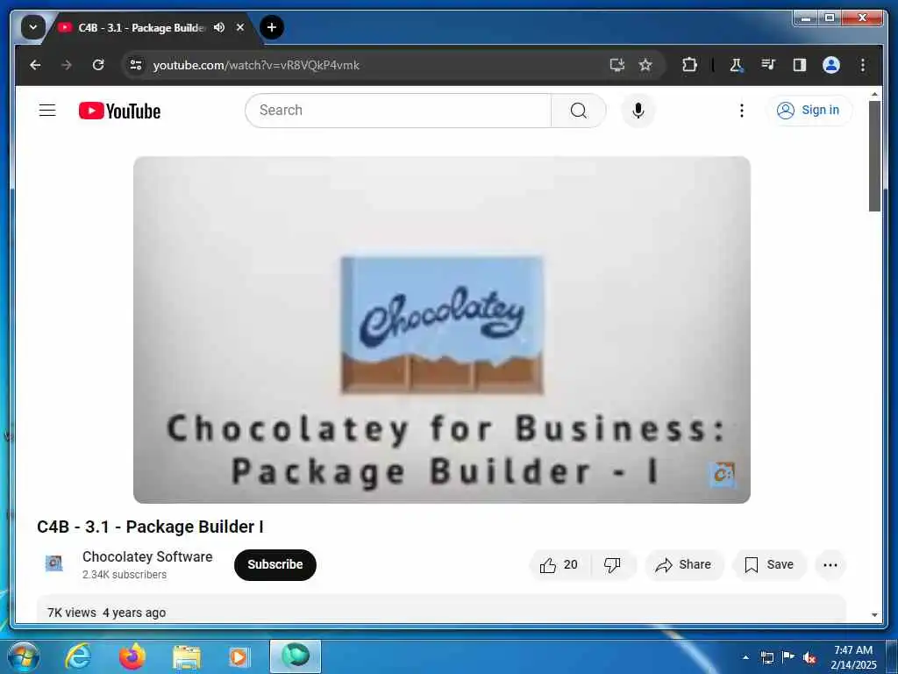Click the Chocolatey video player
The image size is (898, 674).
442,330
